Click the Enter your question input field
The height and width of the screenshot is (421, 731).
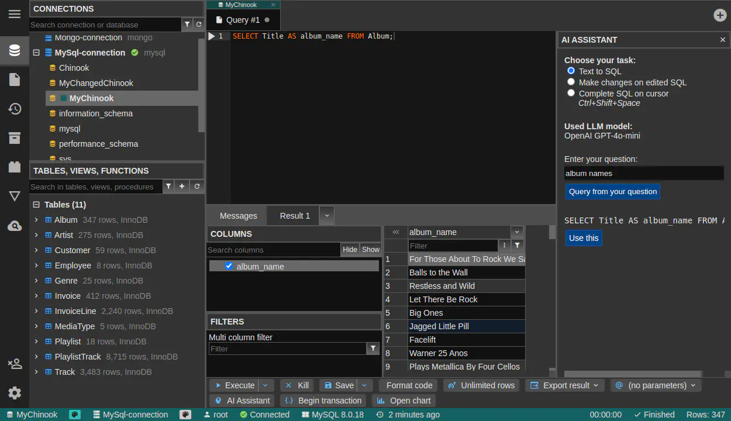tap(644, 173)
